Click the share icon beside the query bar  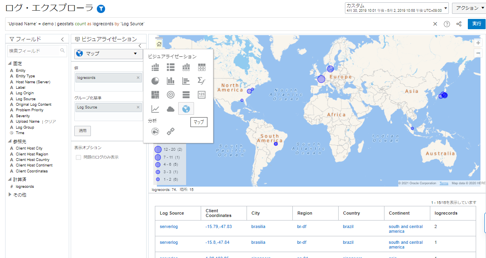coord(459,24)
